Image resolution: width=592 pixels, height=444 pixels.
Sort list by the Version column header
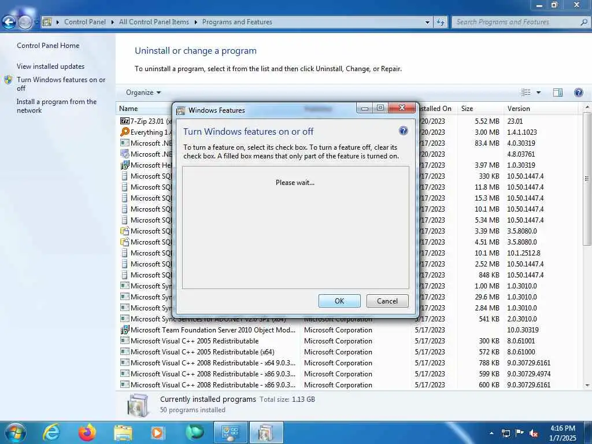[x=519, y=108]
